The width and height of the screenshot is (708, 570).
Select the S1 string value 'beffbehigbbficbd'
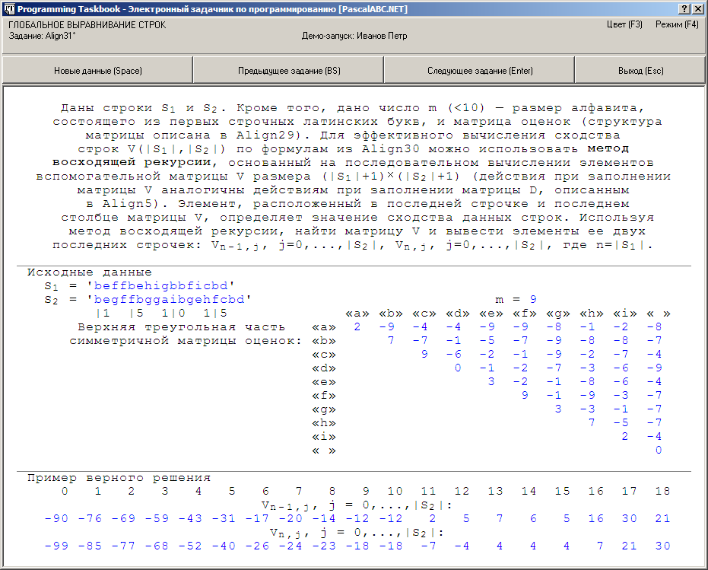160,285
